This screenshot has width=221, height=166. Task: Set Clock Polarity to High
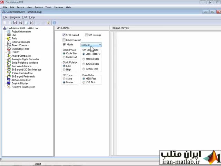tap(64, 70)
